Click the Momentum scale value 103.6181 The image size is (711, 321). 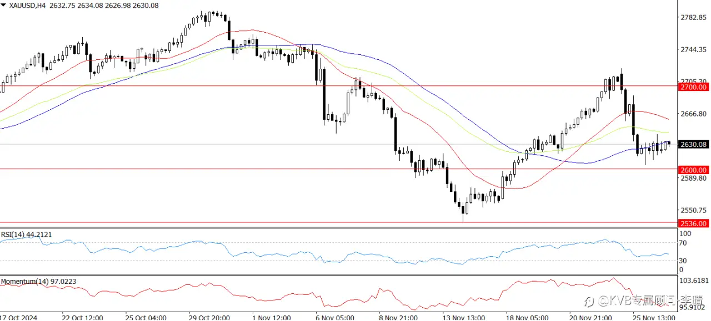coord(695,282)
